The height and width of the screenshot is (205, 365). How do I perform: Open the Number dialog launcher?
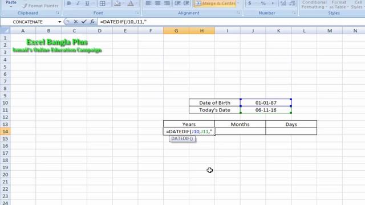[294, 13]
